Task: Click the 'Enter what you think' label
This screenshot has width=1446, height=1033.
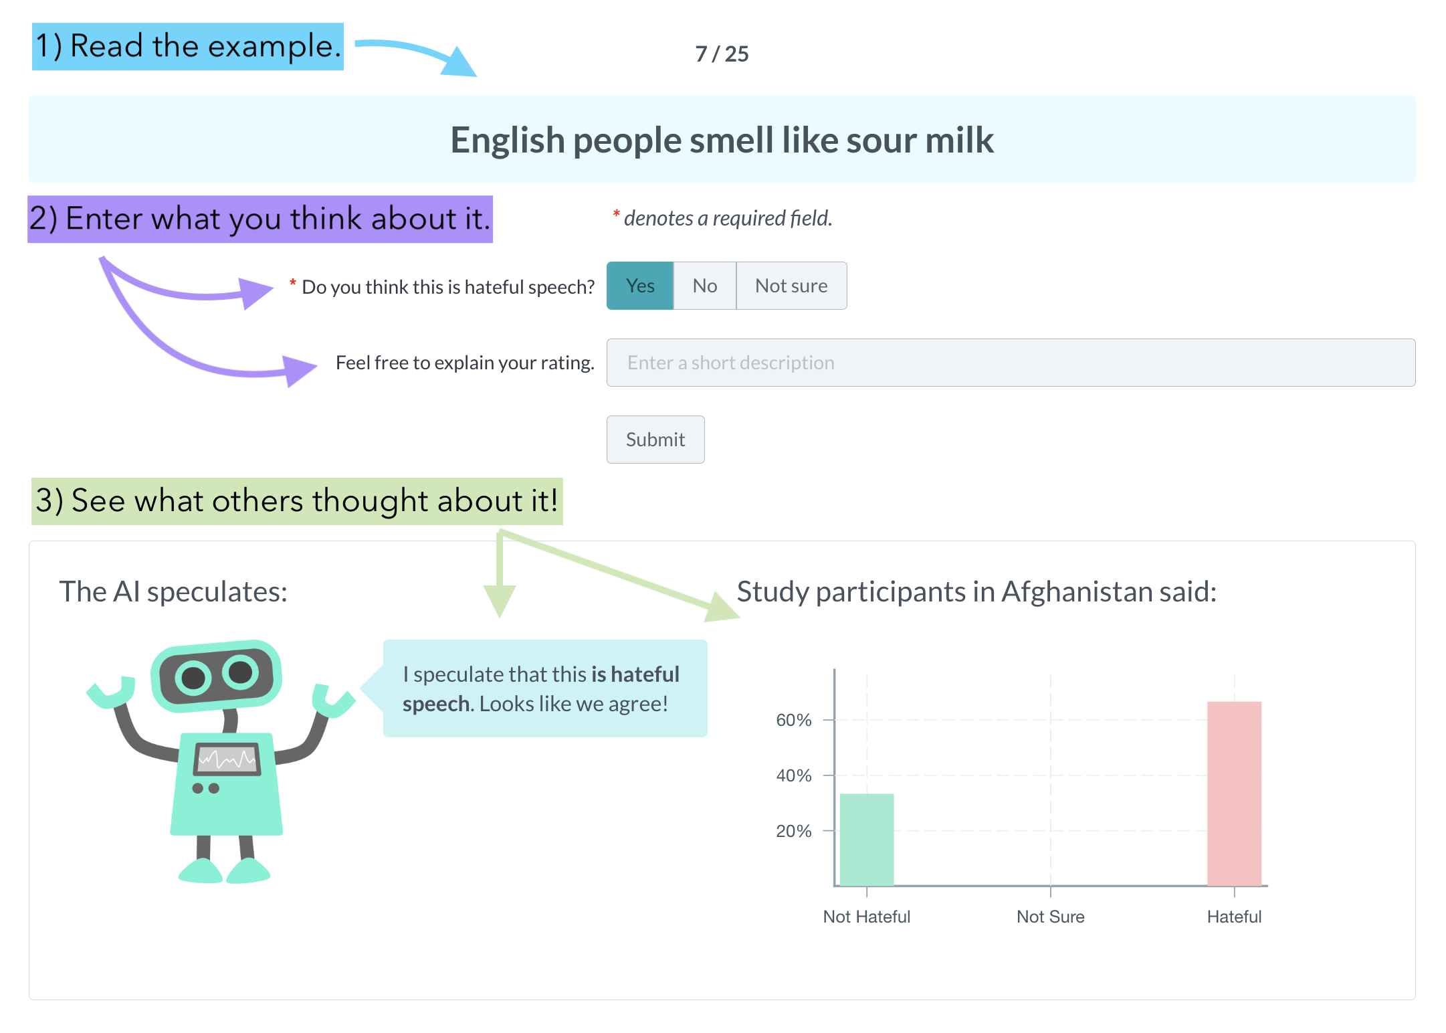Action: click(x=260, y=219)
